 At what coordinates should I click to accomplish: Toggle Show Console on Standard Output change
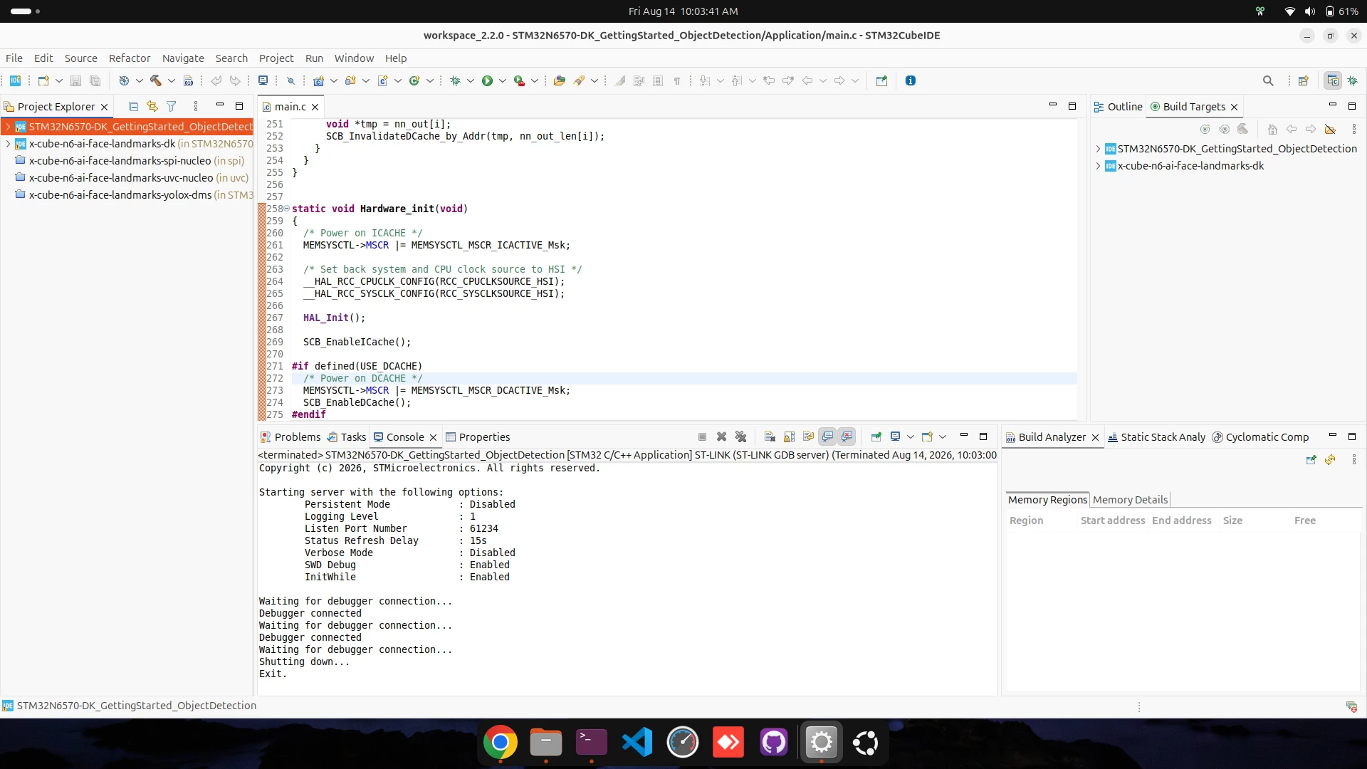point(827,436)
